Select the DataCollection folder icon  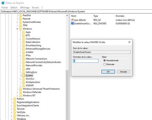click(x=23, y=42)
